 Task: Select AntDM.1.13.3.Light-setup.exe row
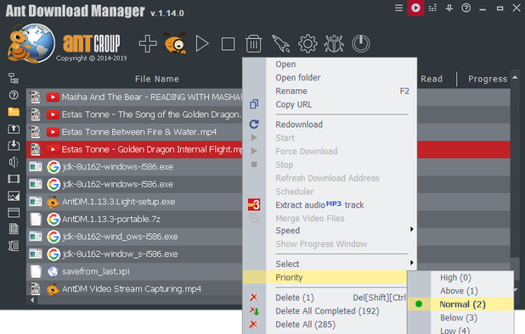[x=134, y=202]
